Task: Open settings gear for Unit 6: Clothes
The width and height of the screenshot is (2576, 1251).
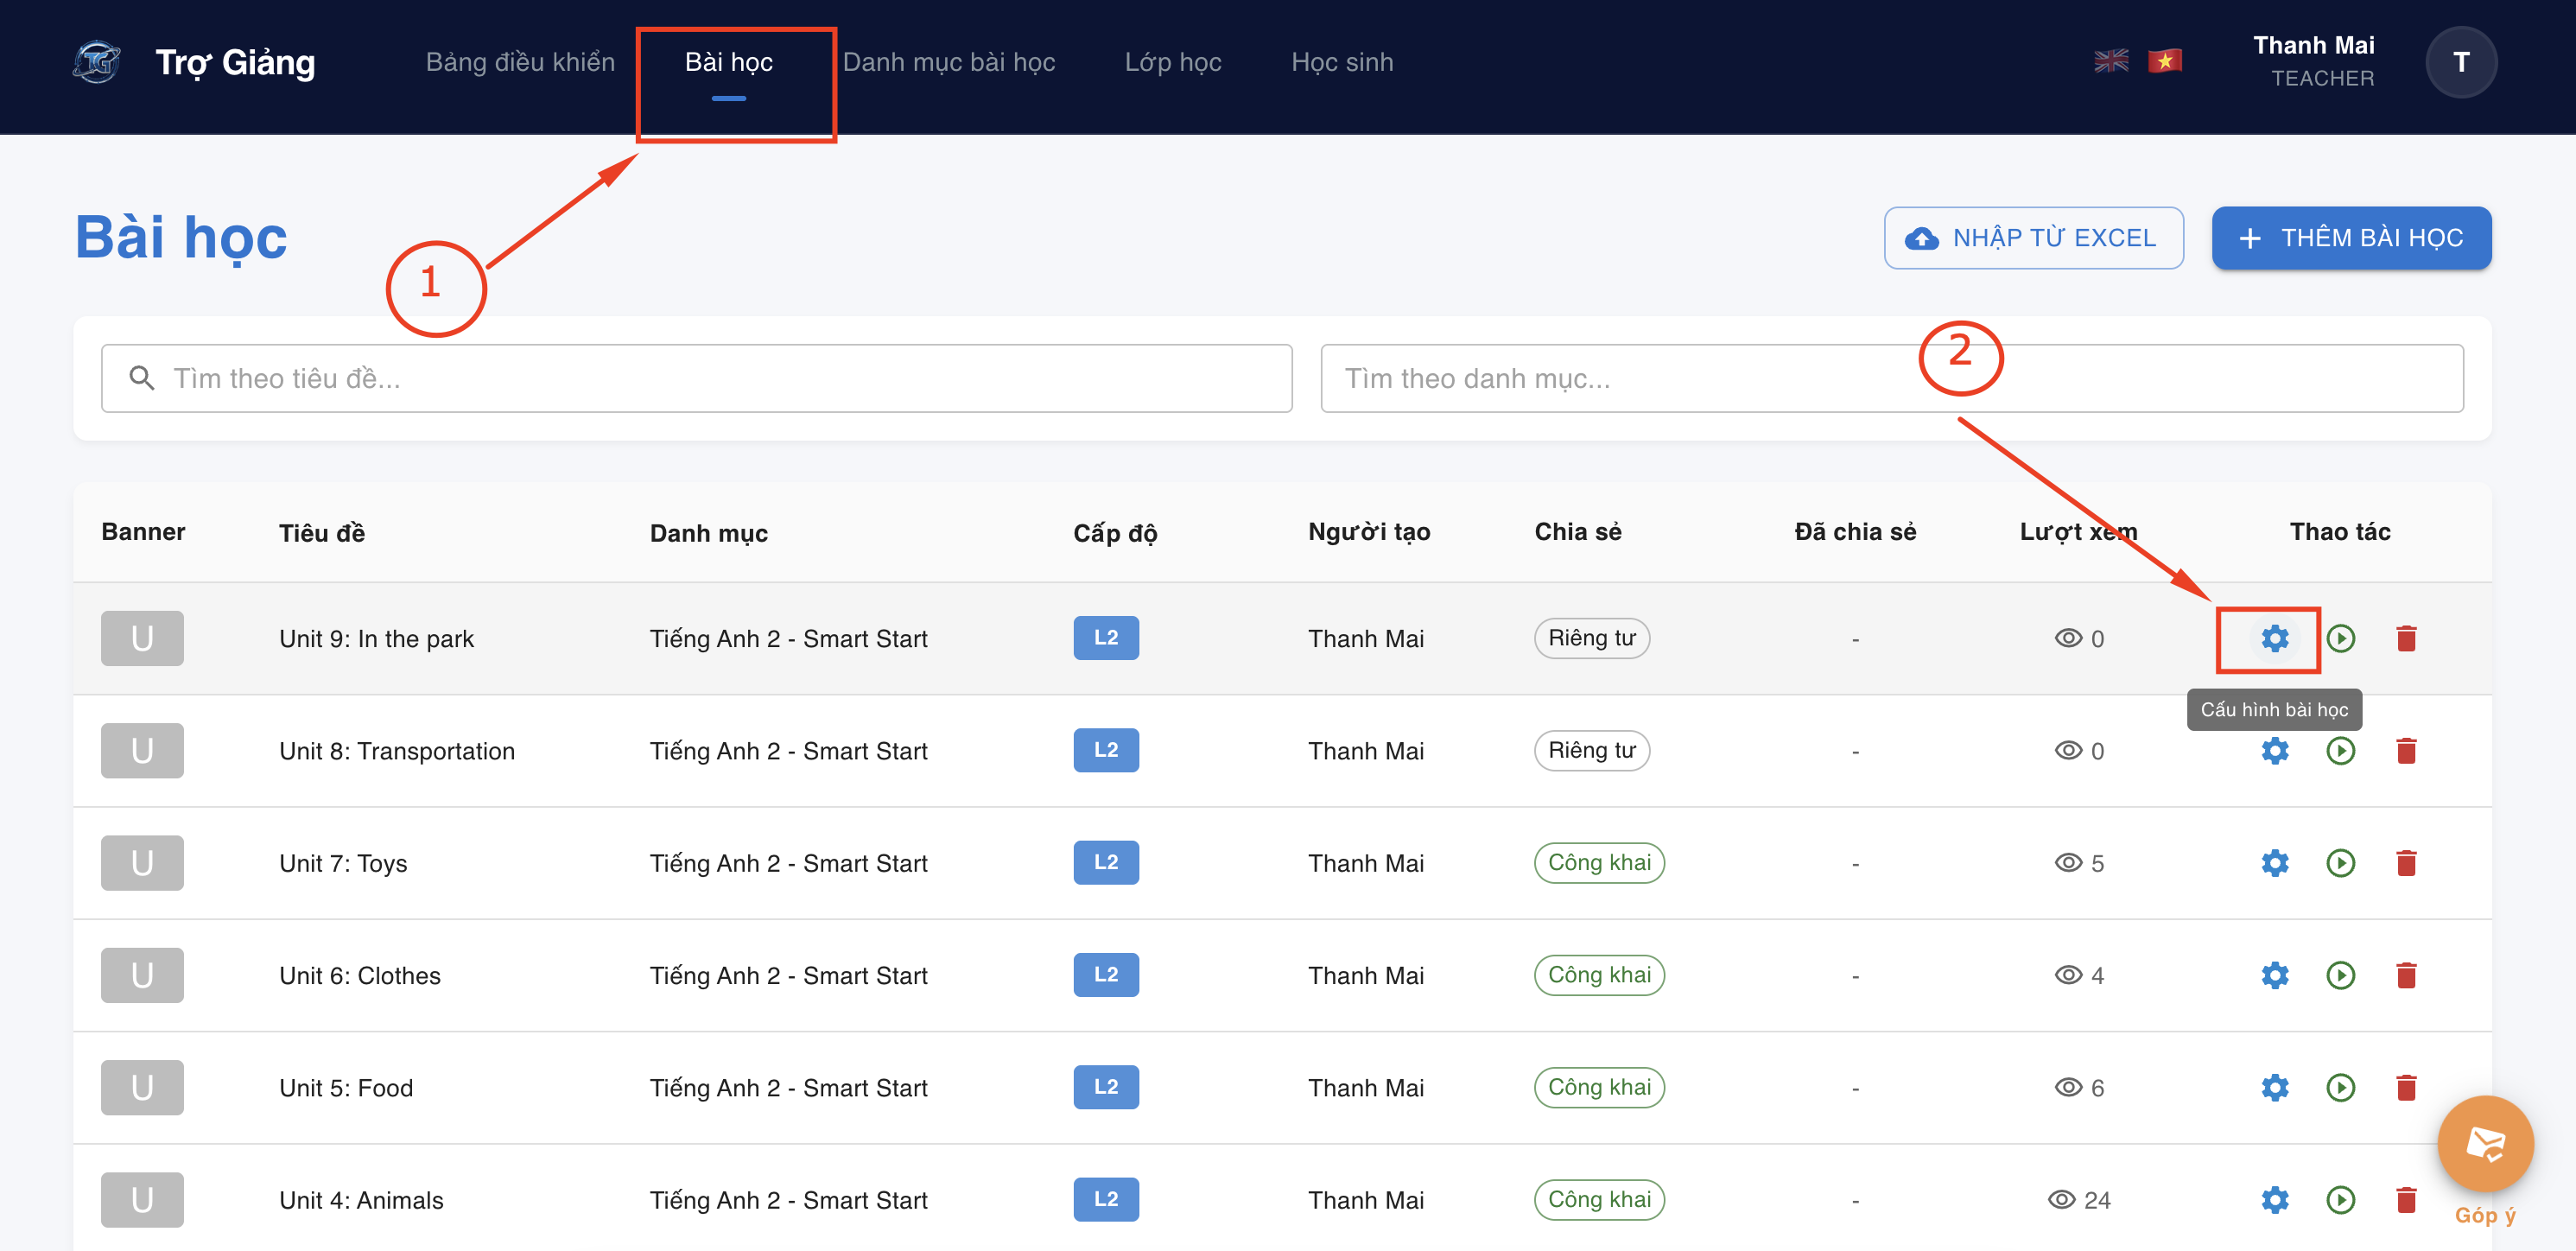Action: tap(2274, 975)
